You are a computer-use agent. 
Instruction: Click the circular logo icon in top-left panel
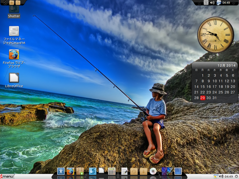(5, 2)
